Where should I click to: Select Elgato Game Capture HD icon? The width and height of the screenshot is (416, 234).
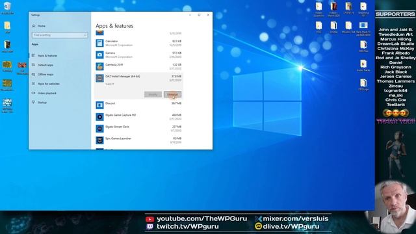tap(99, 117)
